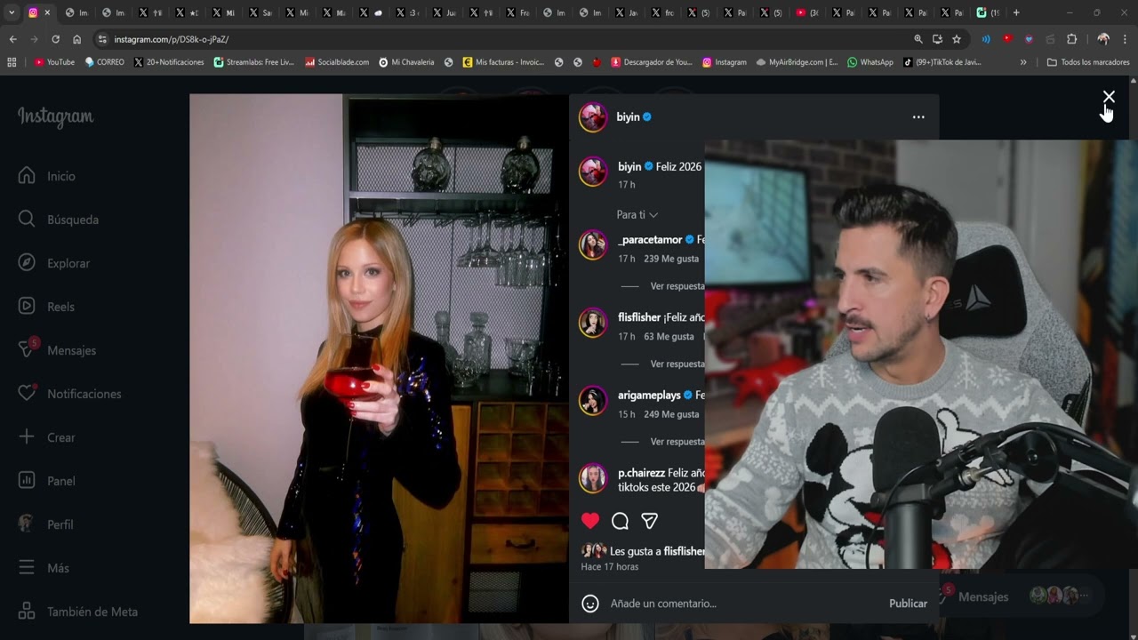Screen dimensions: 1138x640
Task: Open También de Meta menu
Action: [x=77, y=612]
